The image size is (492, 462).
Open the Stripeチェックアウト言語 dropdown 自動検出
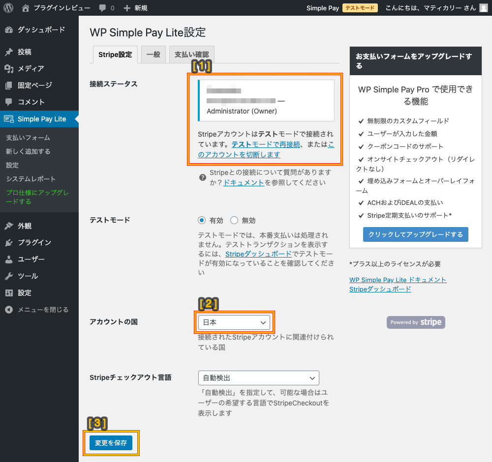pos(259,378)
